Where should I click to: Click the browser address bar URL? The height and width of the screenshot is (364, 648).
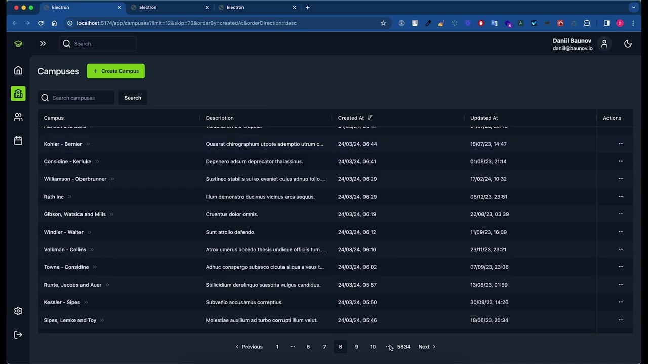[187, 23]
